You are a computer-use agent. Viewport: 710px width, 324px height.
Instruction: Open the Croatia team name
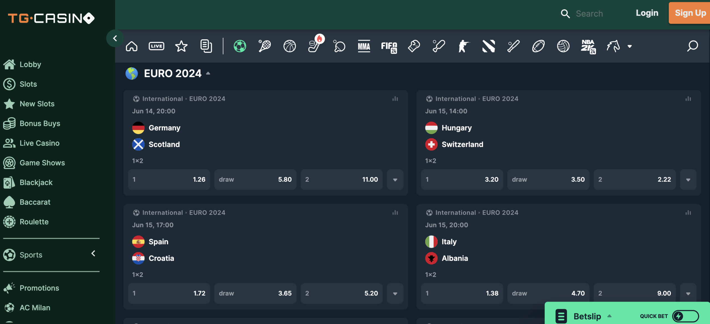(x=161, y=258)
